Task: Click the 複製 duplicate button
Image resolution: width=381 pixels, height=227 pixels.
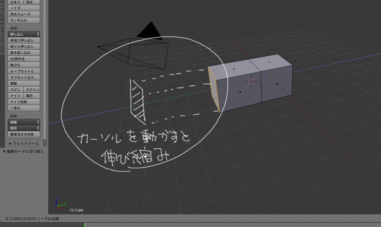Action: pyautogui.click(x=23, y=83)
